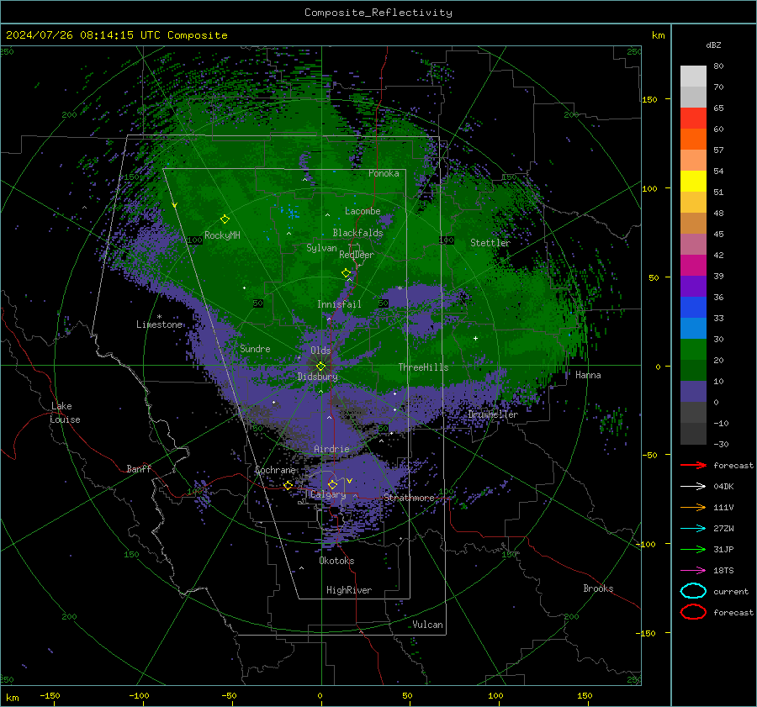Select slate purple swatch between 10 and 0
The height and width of the screenshot is (707, 757).
(693, 391)
